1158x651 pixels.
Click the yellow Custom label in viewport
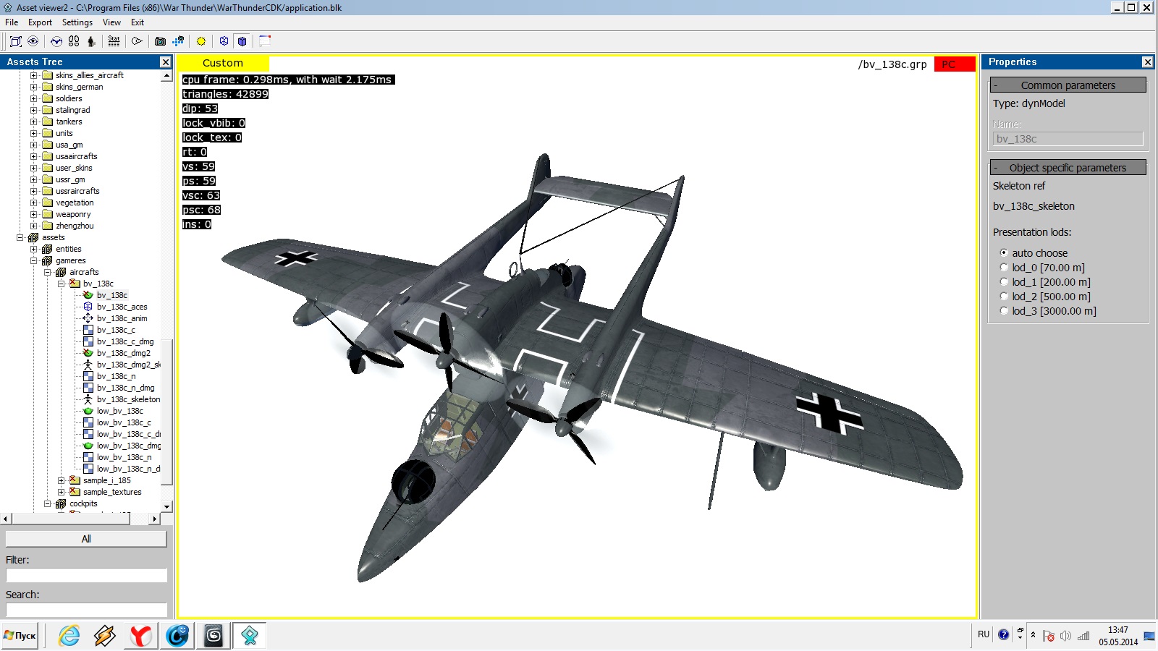click(x=223, y=63)
